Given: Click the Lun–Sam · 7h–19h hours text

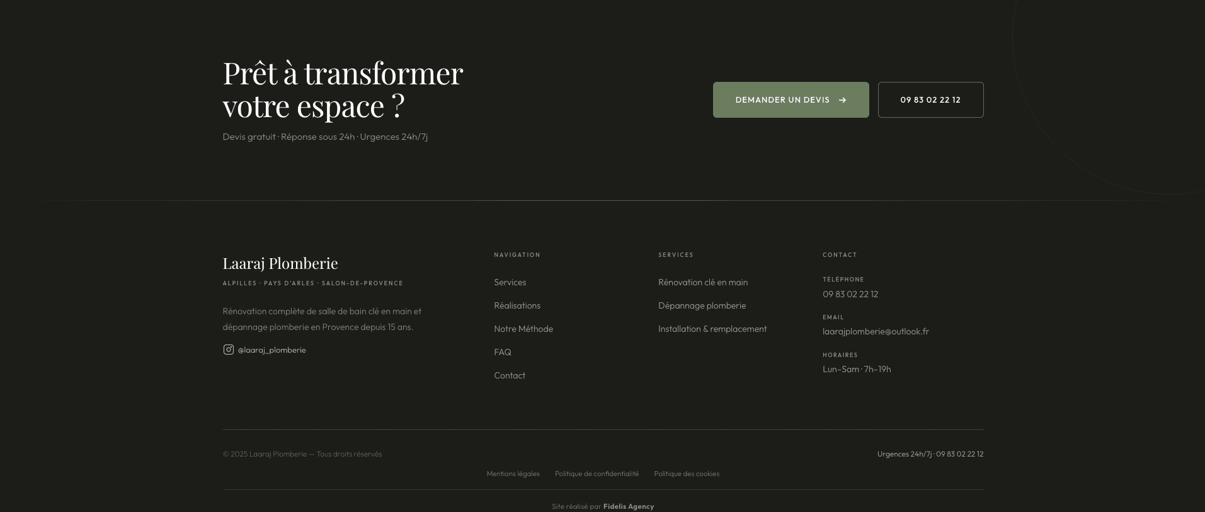Looking at the screenshot, I should [x=857, y=369].
